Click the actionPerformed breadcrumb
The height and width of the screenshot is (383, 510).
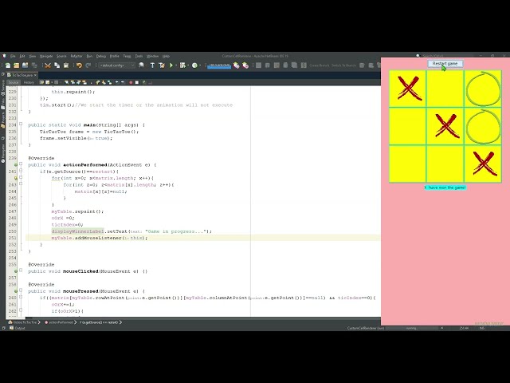click(61, 322)
